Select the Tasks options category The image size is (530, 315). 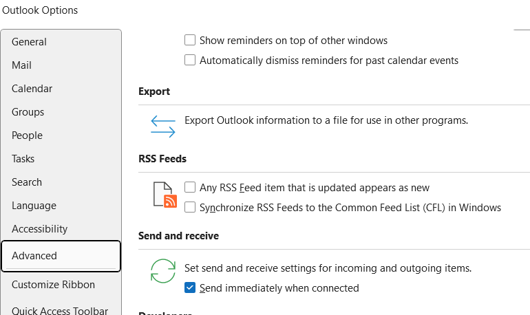tap(61, 159)
